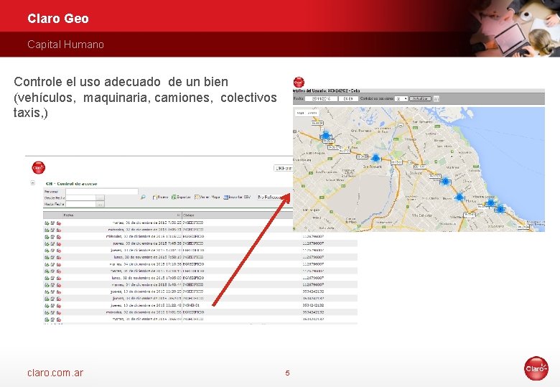The height and width of the screenshot is (387, 560).
Task: Click the Importar CSV toolbar button
Action: pos(237,197)
